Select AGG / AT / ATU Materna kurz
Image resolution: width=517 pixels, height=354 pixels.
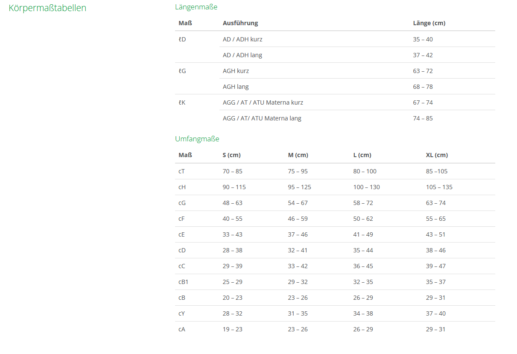pyautogui.click(x=263, y=102)
